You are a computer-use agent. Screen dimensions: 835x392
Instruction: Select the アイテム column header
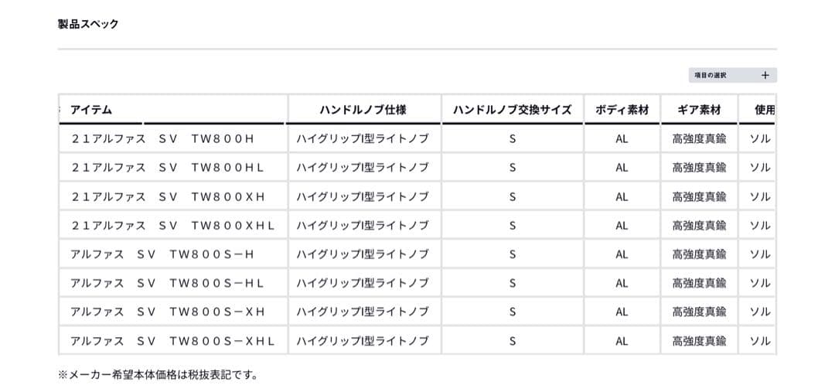pyautogui.click(x=91, y=110)
